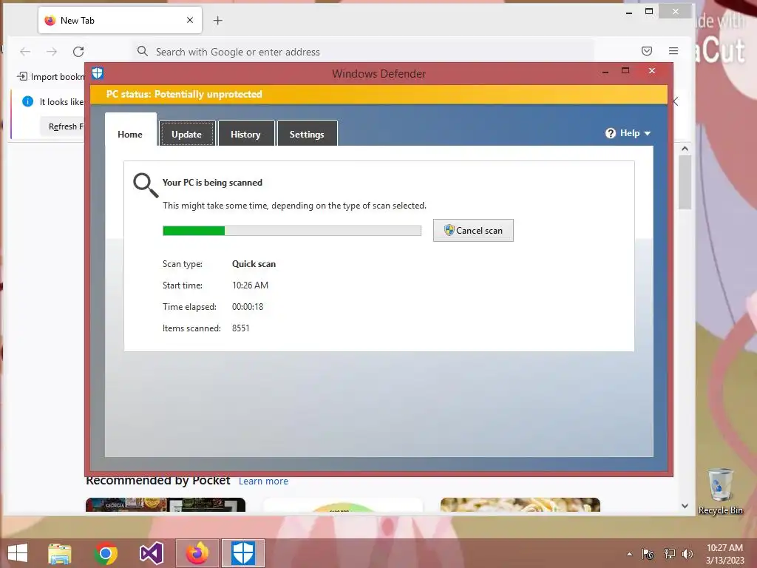
Task: Click Windows Defender taskbar icon
Action: pyautogui.click(x=243, y=553)
